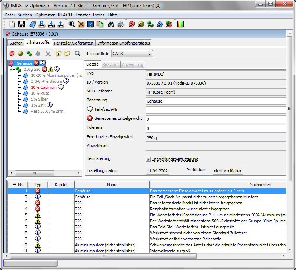The image size is (296, 270).
Task: Select the Rezyklat tab
Action: [110, 64]
